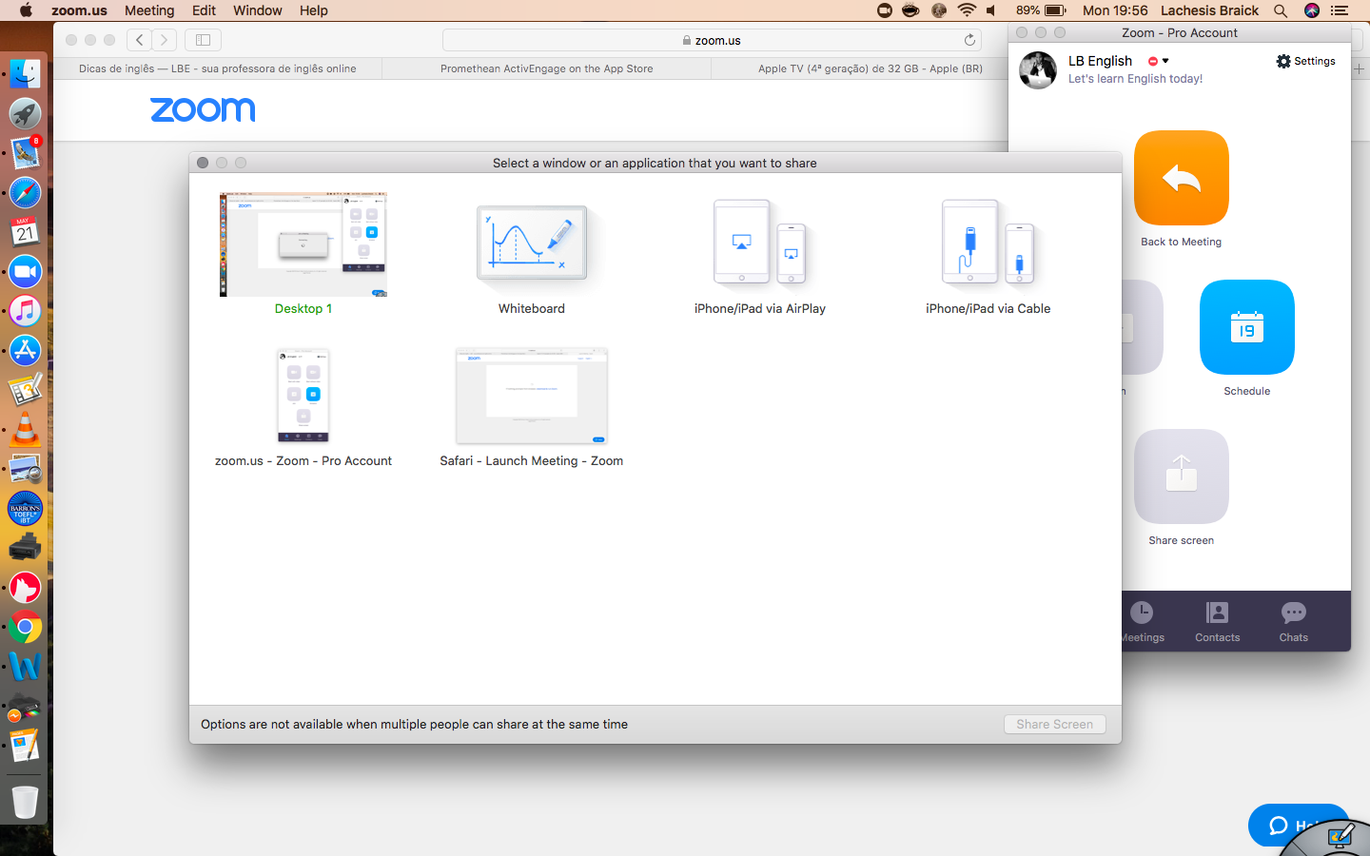Add a new Safari tab with plus

pyautogui.click(x=1360, y=68)
